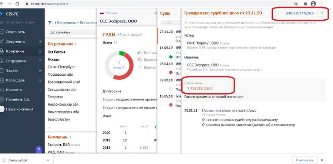
Task: Click claim amount 7 714 215 205 ₽
Action: 200,89
